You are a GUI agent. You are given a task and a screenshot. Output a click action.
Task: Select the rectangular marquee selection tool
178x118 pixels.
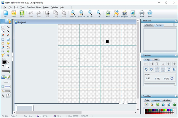[3, 27]
